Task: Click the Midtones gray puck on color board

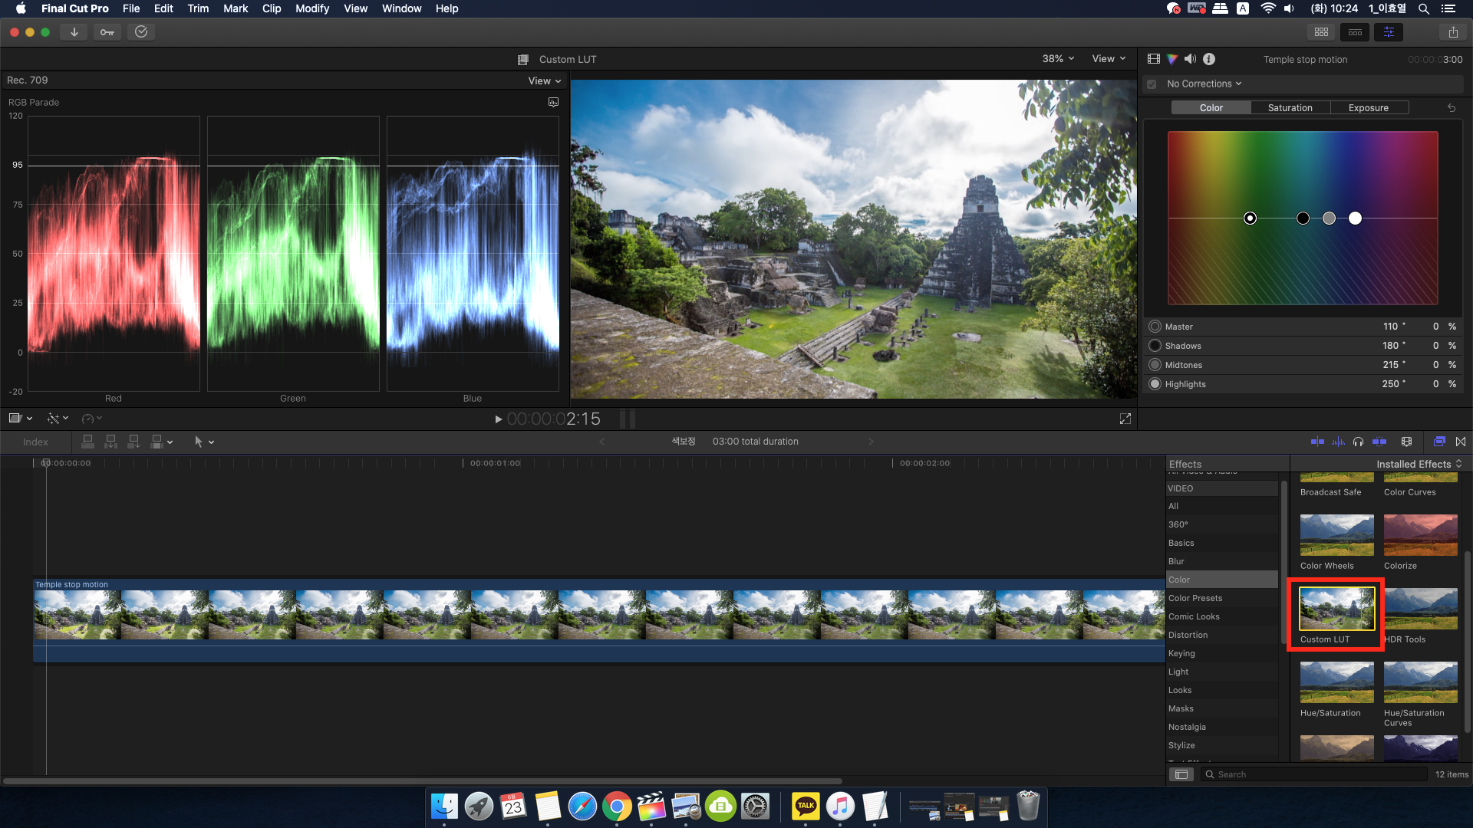Action: pyautogui.click(x=1330, y=219)
